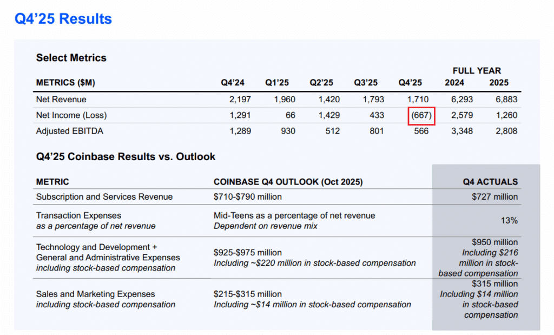
Task: Select the Sales and Marketing Expenses label
Action: coord(96,294)
